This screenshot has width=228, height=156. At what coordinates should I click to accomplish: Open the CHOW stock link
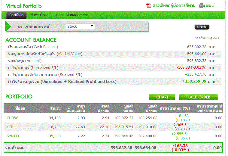tap(12, 118)
